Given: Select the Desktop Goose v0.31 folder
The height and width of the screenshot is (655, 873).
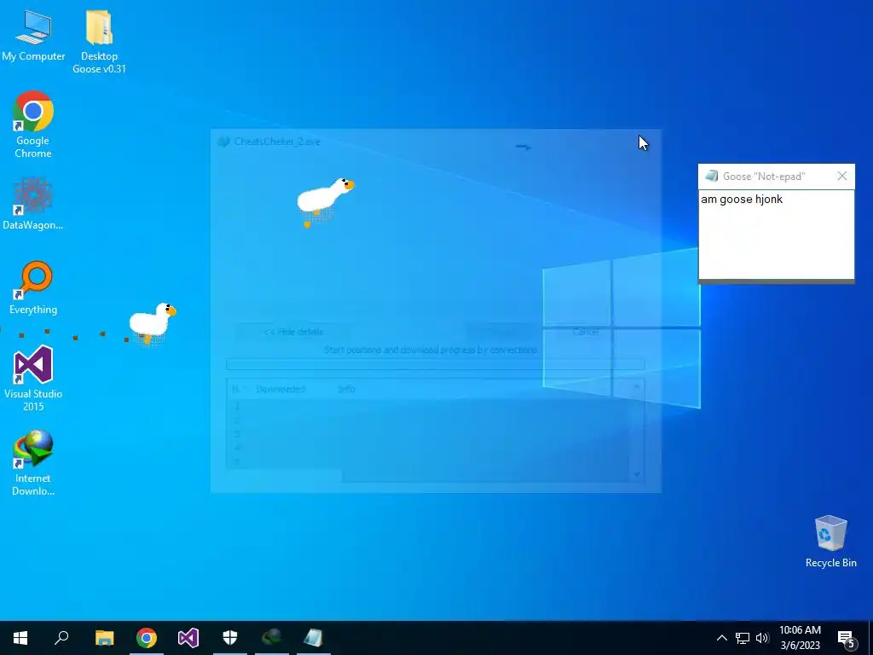Looking at the screenshot, I should (99, 43).
